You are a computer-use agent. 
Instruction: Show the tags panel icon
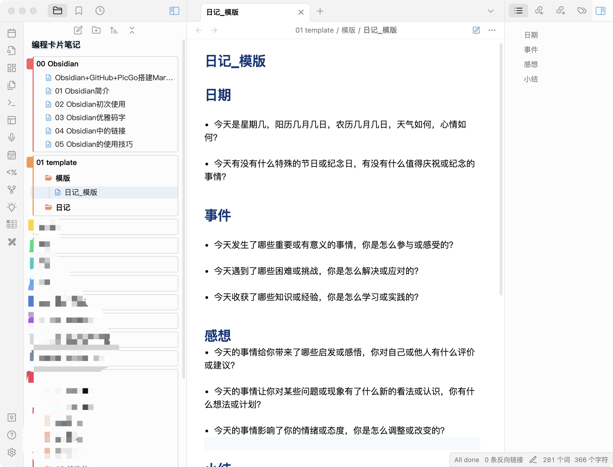pos(581,11)
